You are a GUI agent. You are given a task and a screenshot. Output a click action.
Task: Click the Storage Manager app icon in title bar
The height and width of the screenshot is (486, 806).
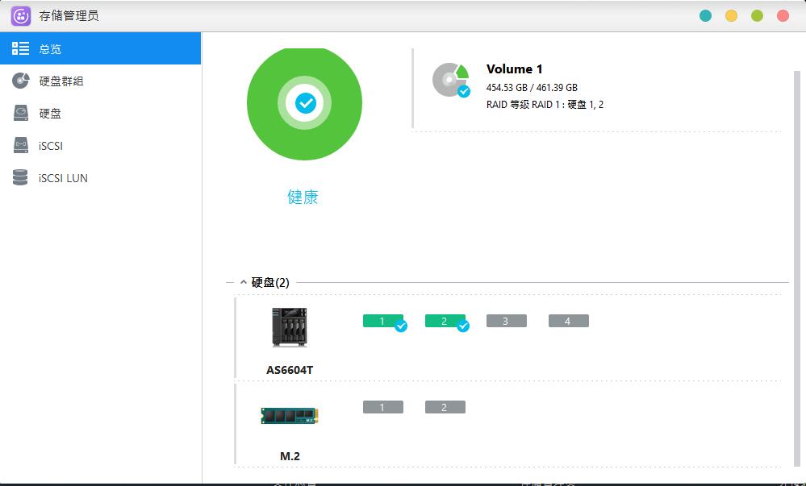pos(20,16)
